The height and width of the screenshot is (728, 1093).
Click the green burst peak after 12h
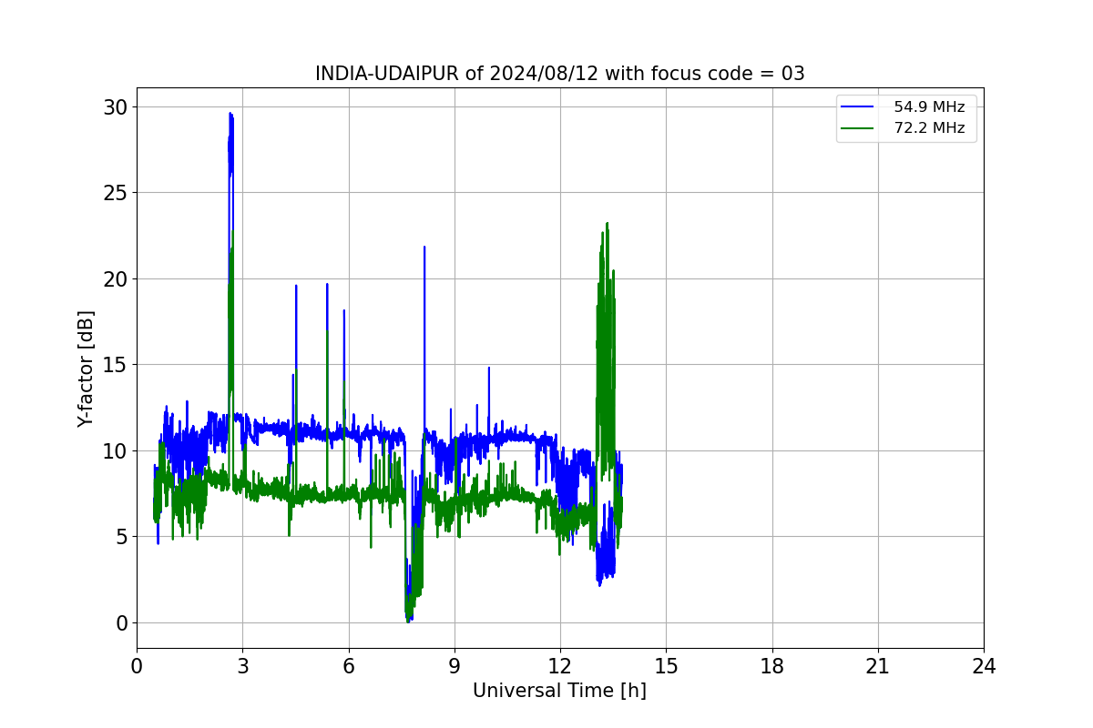pos(607,224)
